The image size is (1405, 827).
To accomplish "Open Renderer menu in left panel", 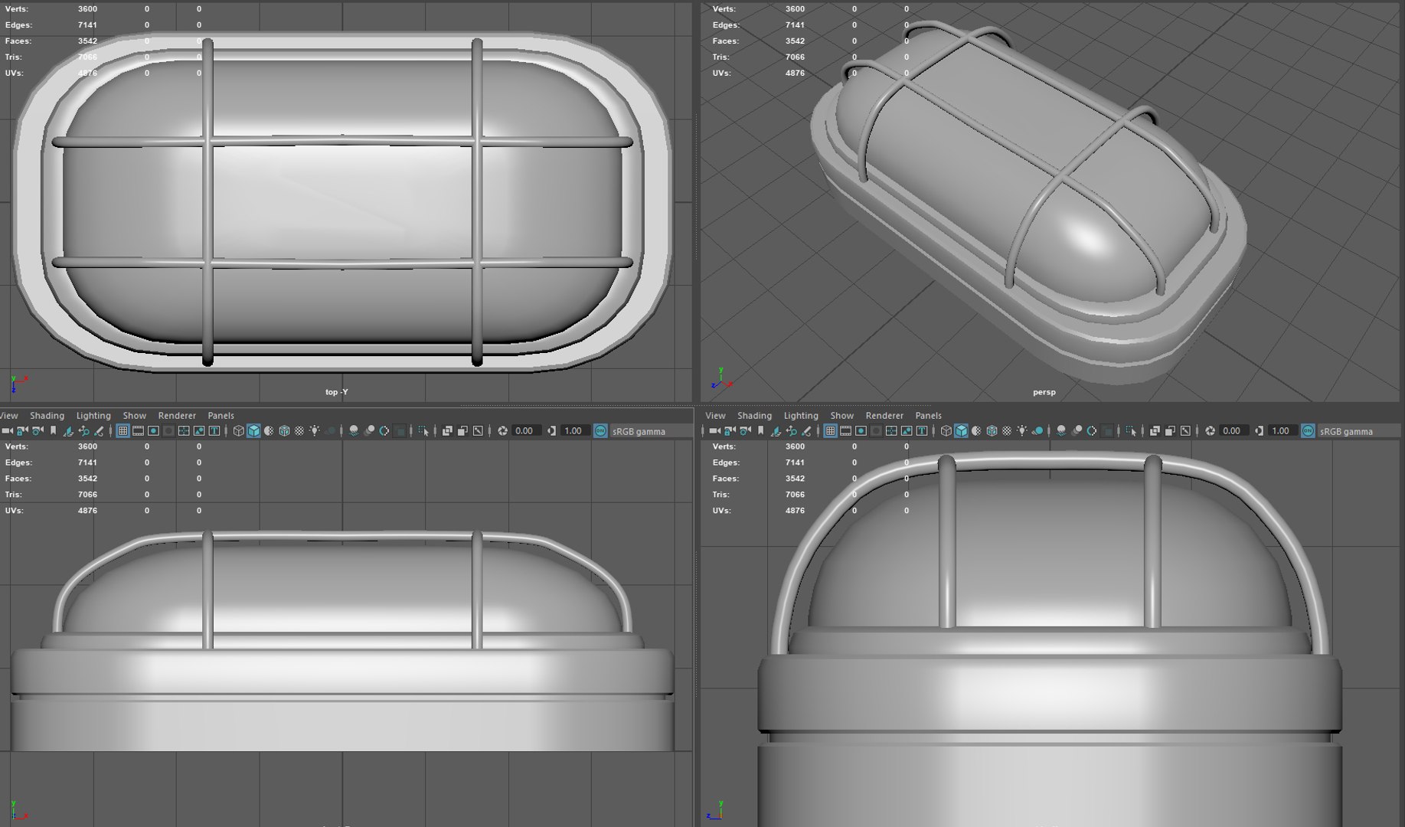I will 177,416.
